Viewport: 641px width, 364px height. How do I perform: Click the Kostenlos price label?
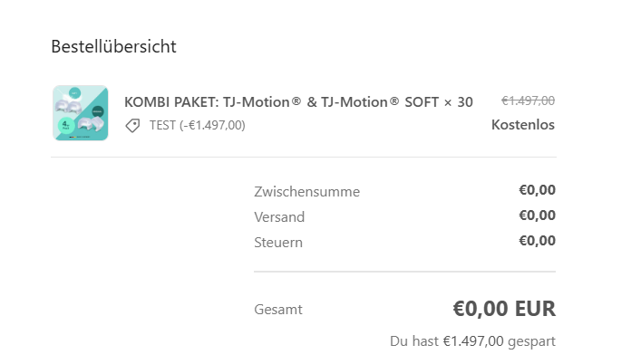pos(523,124)
